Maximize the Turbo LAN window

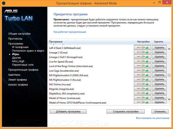click(160, 2)
